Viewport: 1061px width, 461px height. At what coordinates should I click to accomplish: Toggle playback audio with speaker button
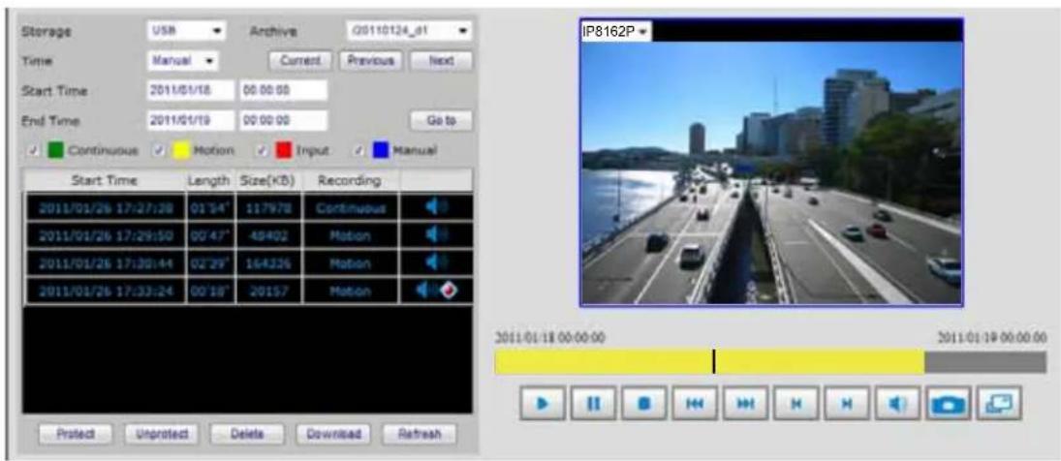[x=897, y=404]
